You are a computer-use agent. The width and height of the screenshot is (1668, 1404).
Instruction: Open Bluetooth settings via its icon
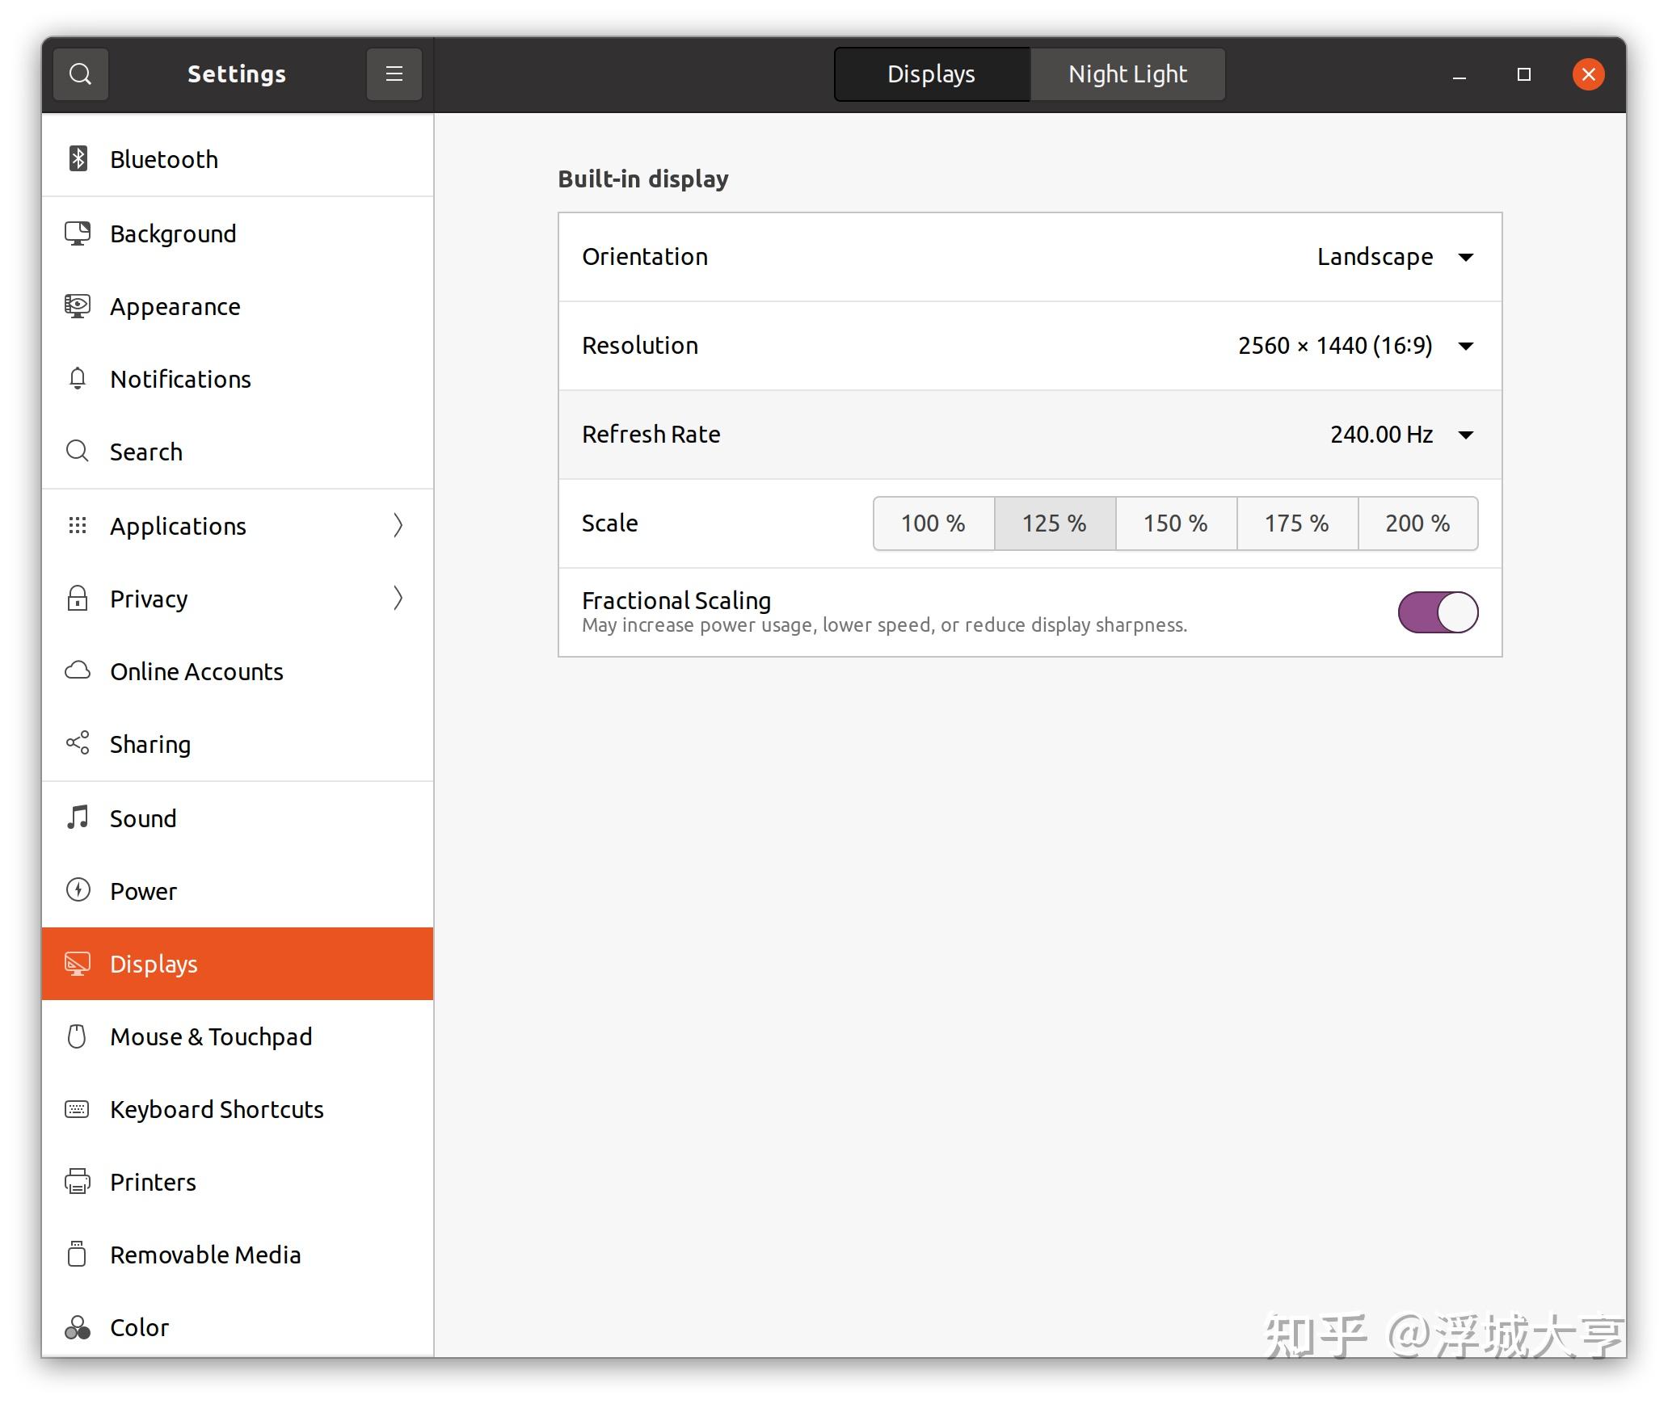[78, 159]
